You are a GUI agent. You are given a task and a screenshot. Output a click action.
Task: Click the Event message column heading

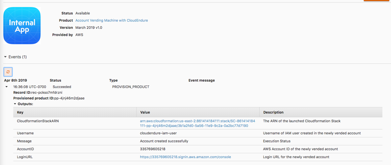point(202,80)
